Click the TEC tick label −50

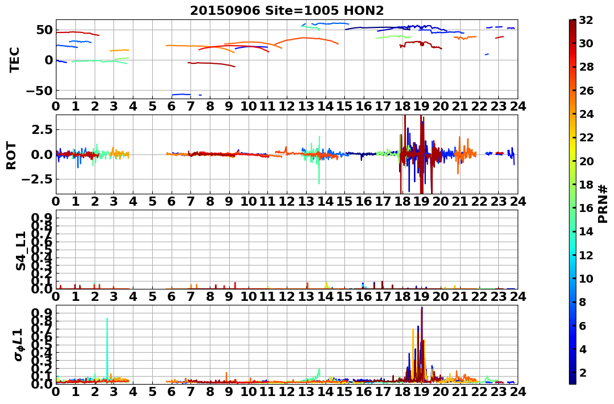40,91
